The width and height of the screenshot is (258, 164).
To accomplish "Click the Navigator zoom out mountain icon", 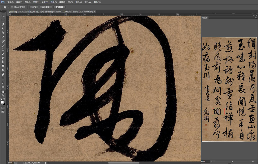I will 212,161.
